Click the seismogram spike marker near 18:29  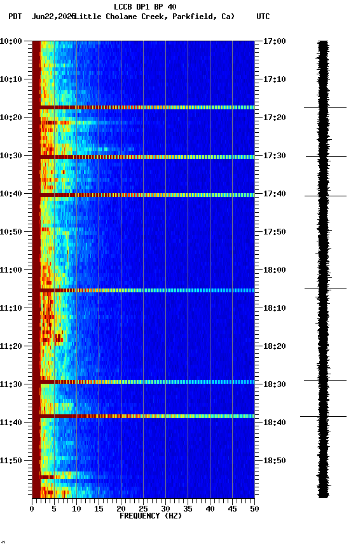(325, 380)
